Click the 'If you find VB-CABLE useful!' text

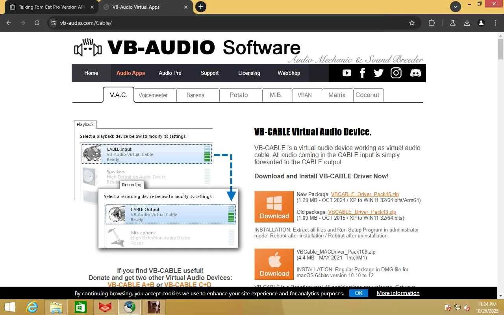point(160,271)
